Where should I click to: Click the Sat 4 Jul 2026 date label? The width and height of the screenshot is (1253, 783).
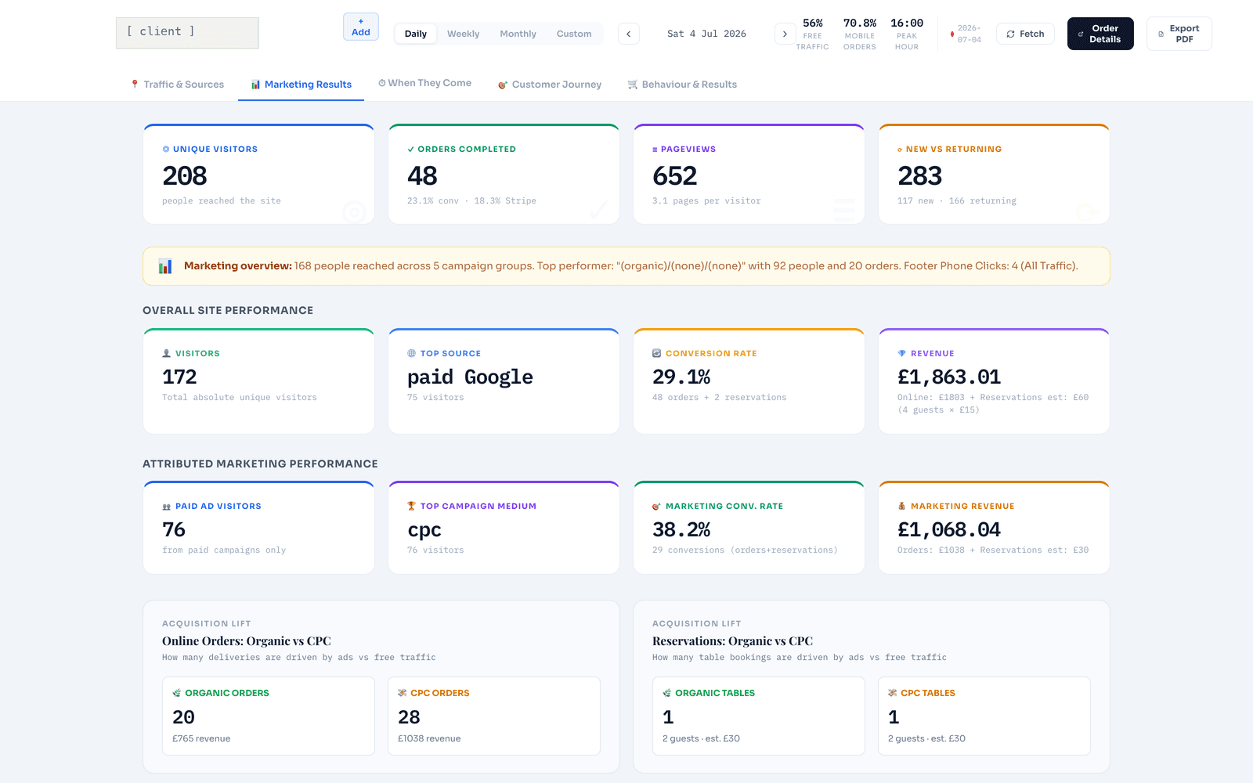click(706, 34)
